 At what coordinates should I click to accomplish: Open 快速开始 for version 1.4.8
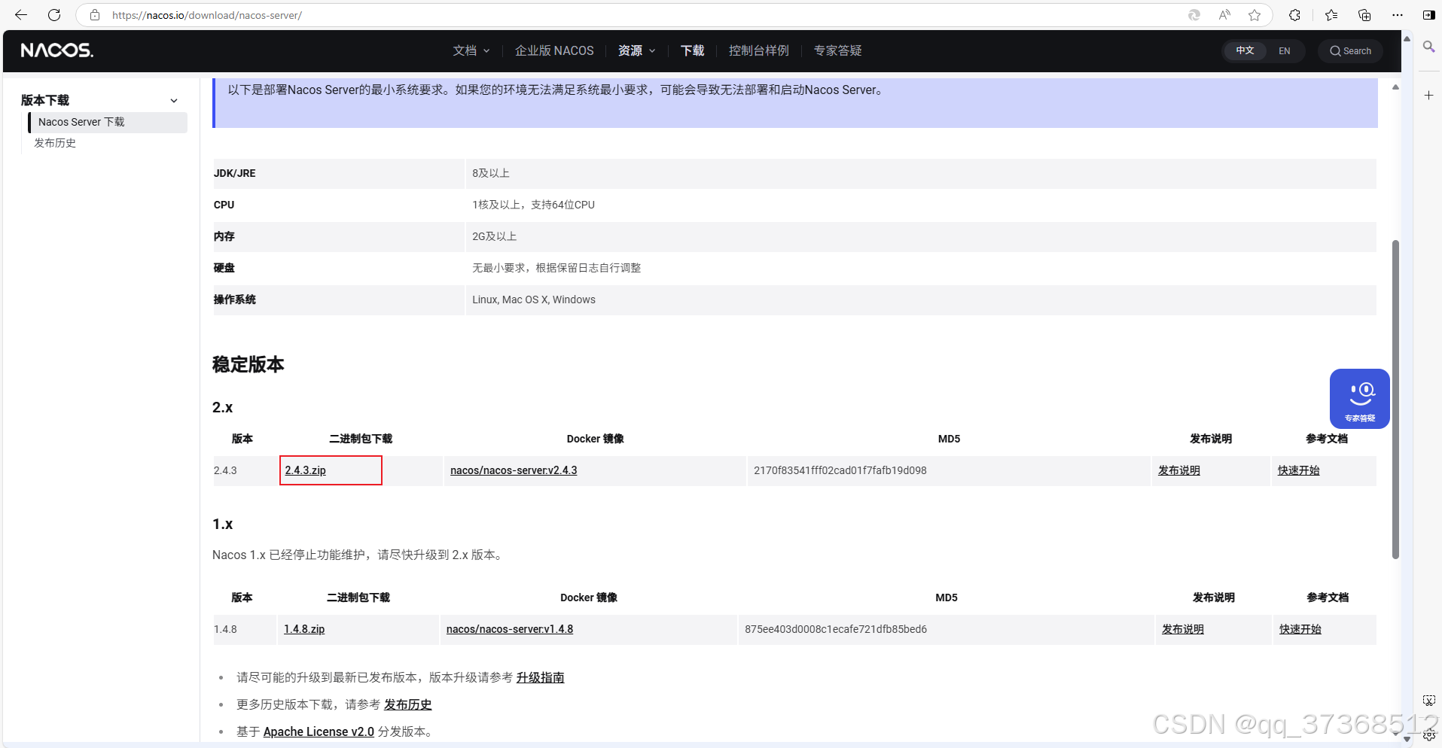pos(1300,629)
